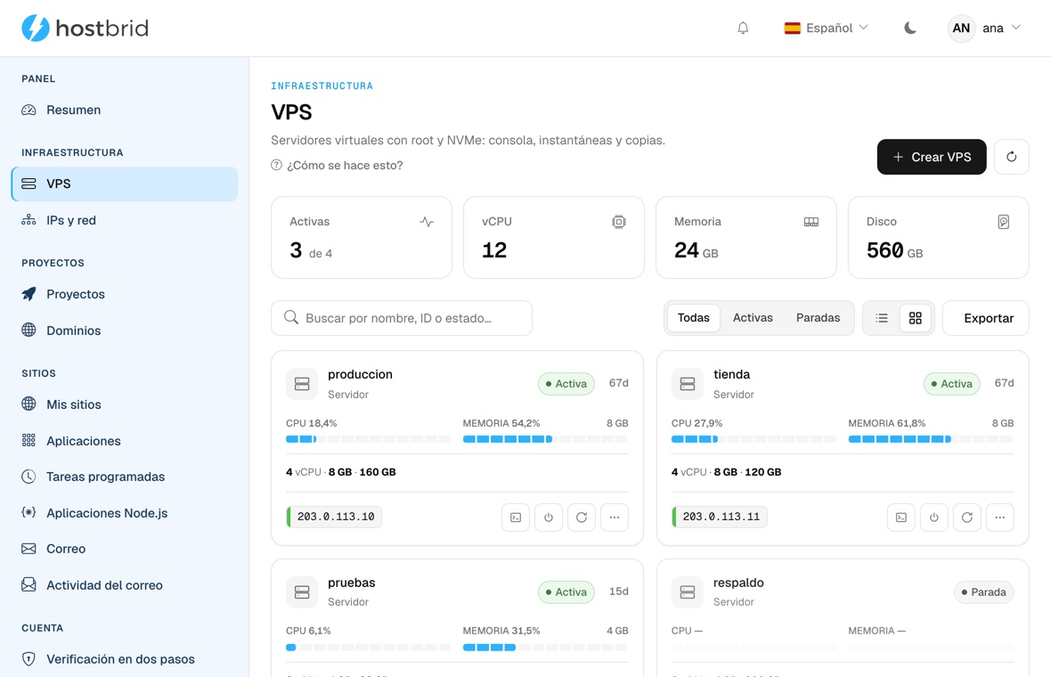Viewport: 1051px width, 677px height.
Task: Click the pruebas server icon
Action: point(302,592)
